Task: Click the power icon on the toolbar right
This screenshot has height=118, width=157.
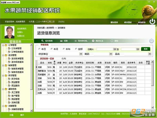Action: pyautogui.click(x=152, y=41)
